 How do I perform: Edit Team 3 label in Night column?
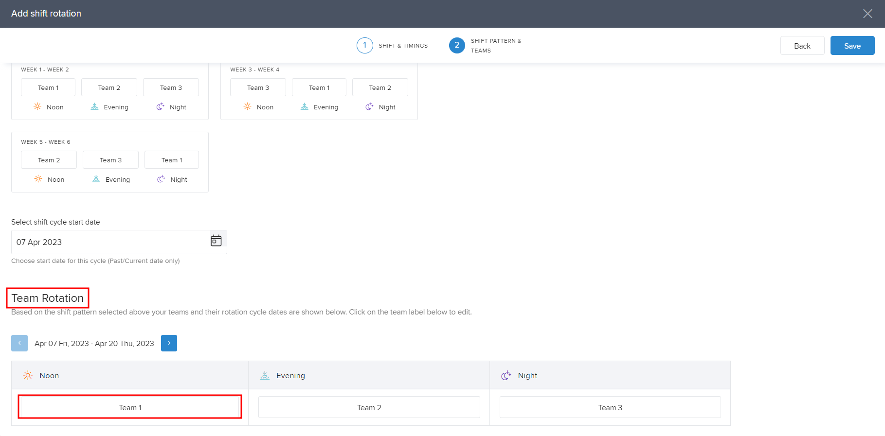610,407
